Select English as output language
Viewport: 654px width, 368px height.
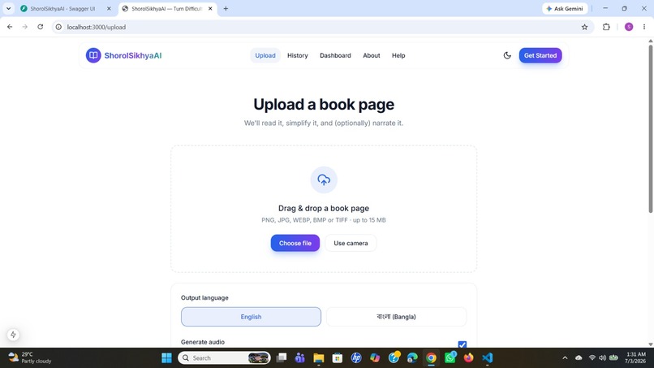point(251,317)
